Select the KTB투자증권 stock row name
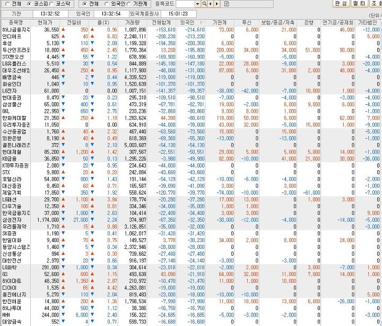 coord(15,165)
